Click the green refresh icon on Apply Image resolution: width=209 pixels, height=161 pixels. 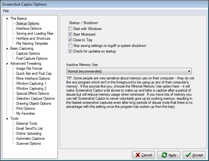[x=164, y=155]
